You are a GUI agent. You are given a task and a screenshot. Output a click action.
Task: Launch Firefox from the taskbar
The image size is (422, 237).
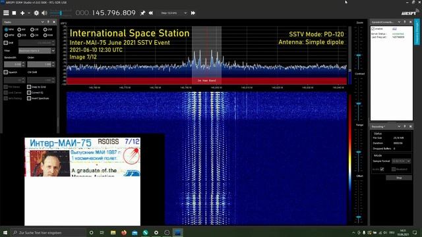124,232
